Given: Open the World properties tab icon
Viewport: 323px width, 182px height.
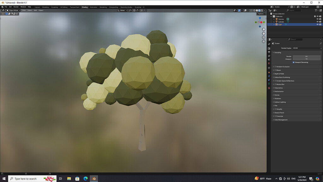Looking at the screenshot, I should click(269, 63).
